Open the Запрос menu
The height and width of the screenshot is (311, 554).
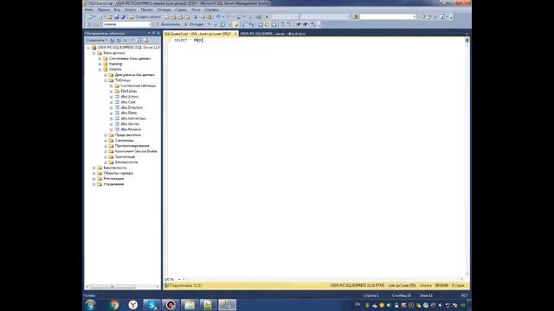(131, 10)
